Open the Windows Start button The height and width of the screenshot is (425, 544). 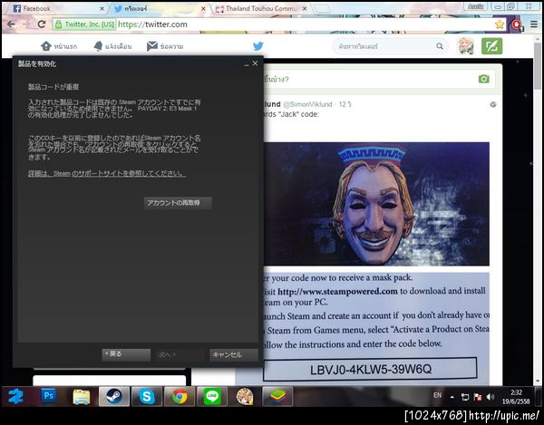(x=16, y=396)
